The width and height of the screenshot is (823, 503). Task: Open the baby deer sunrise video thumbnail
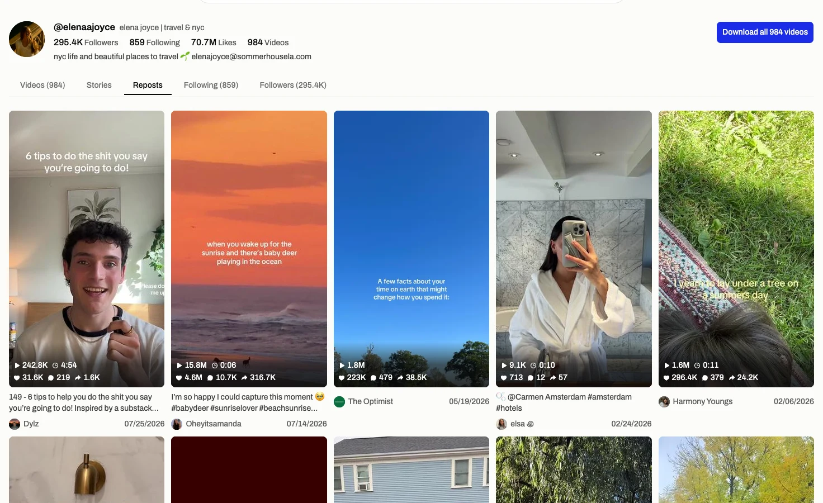point(249,249)
